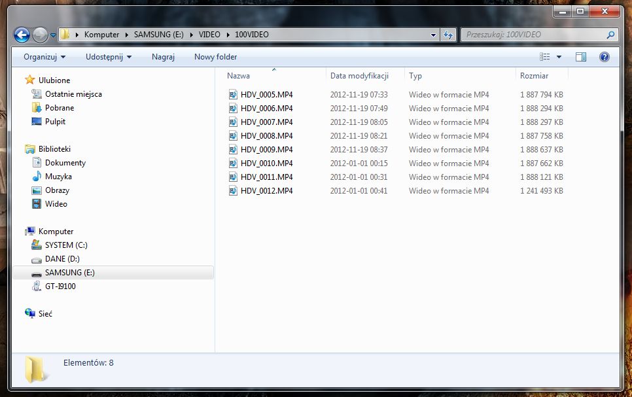This screenshot has width=632, height=397.
Task: Select Komputer icon in navigation pane
Action: tap(30, 232)
